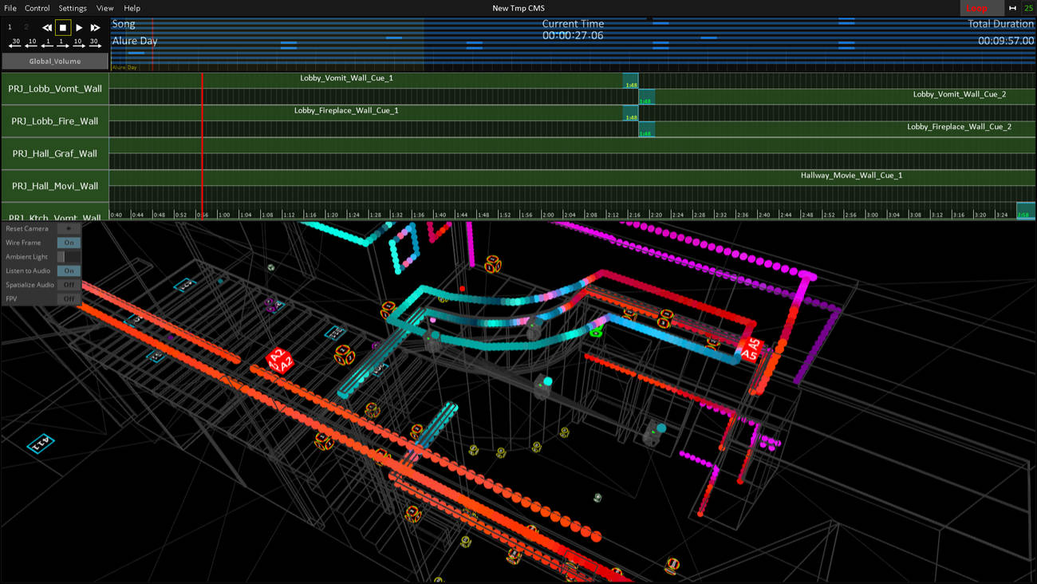Toggle Wire Frame switch
This screenshot has width=1037, height=584.
pyautogui.click(x=69, y=243)
